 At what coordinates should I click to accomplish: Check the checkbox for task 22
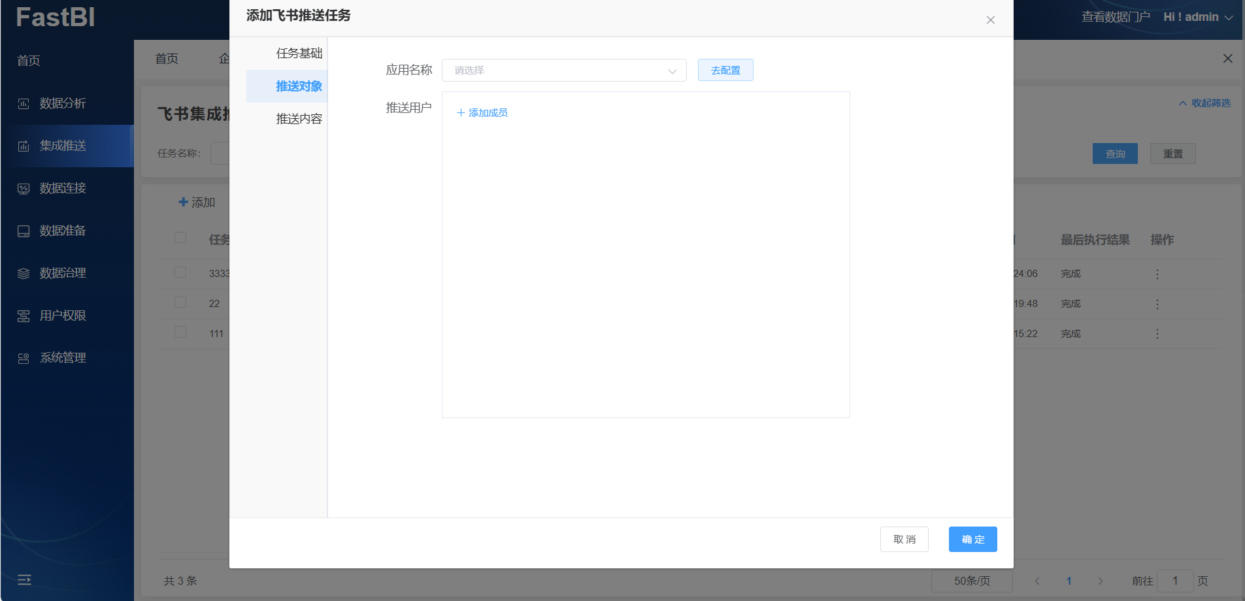180,302
